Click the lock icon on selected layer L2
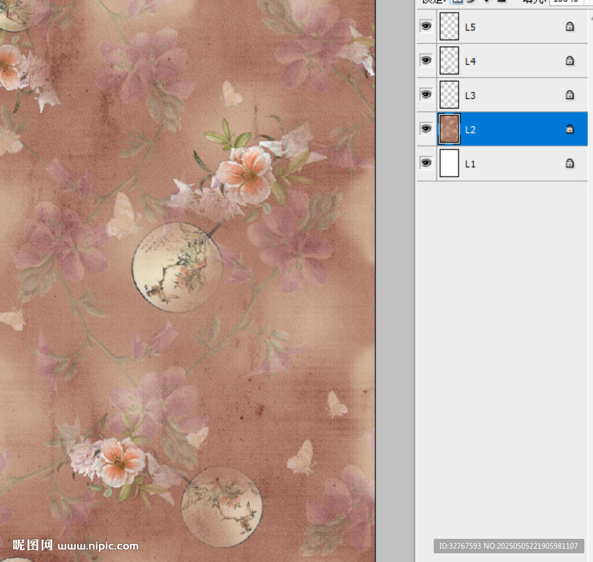The image size is (593, 562). [x=570, y=129]
